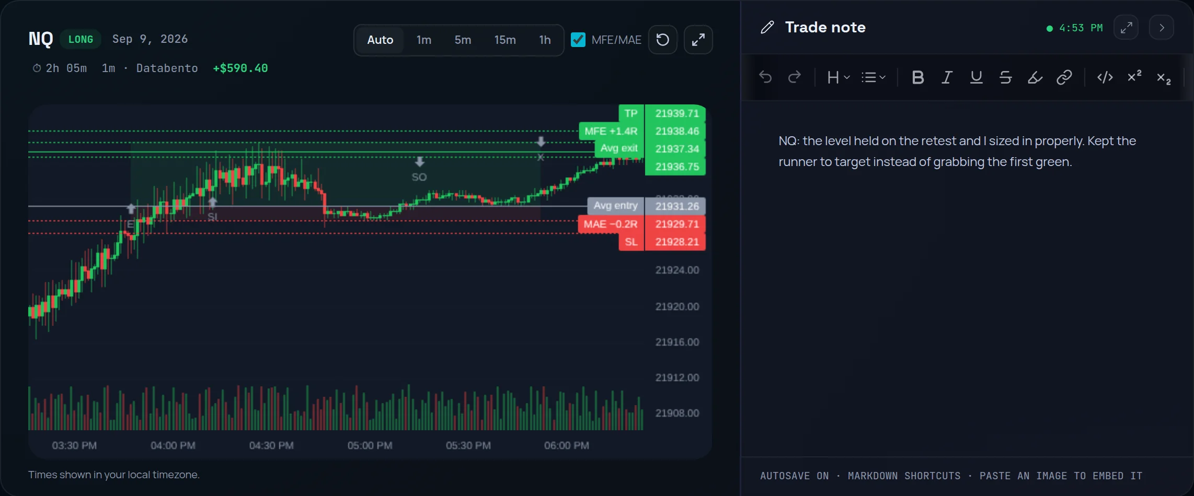The height and width of the screenshot is (496, 1194).
Task: Click inside the trade note text
Action: click(957, 151)
